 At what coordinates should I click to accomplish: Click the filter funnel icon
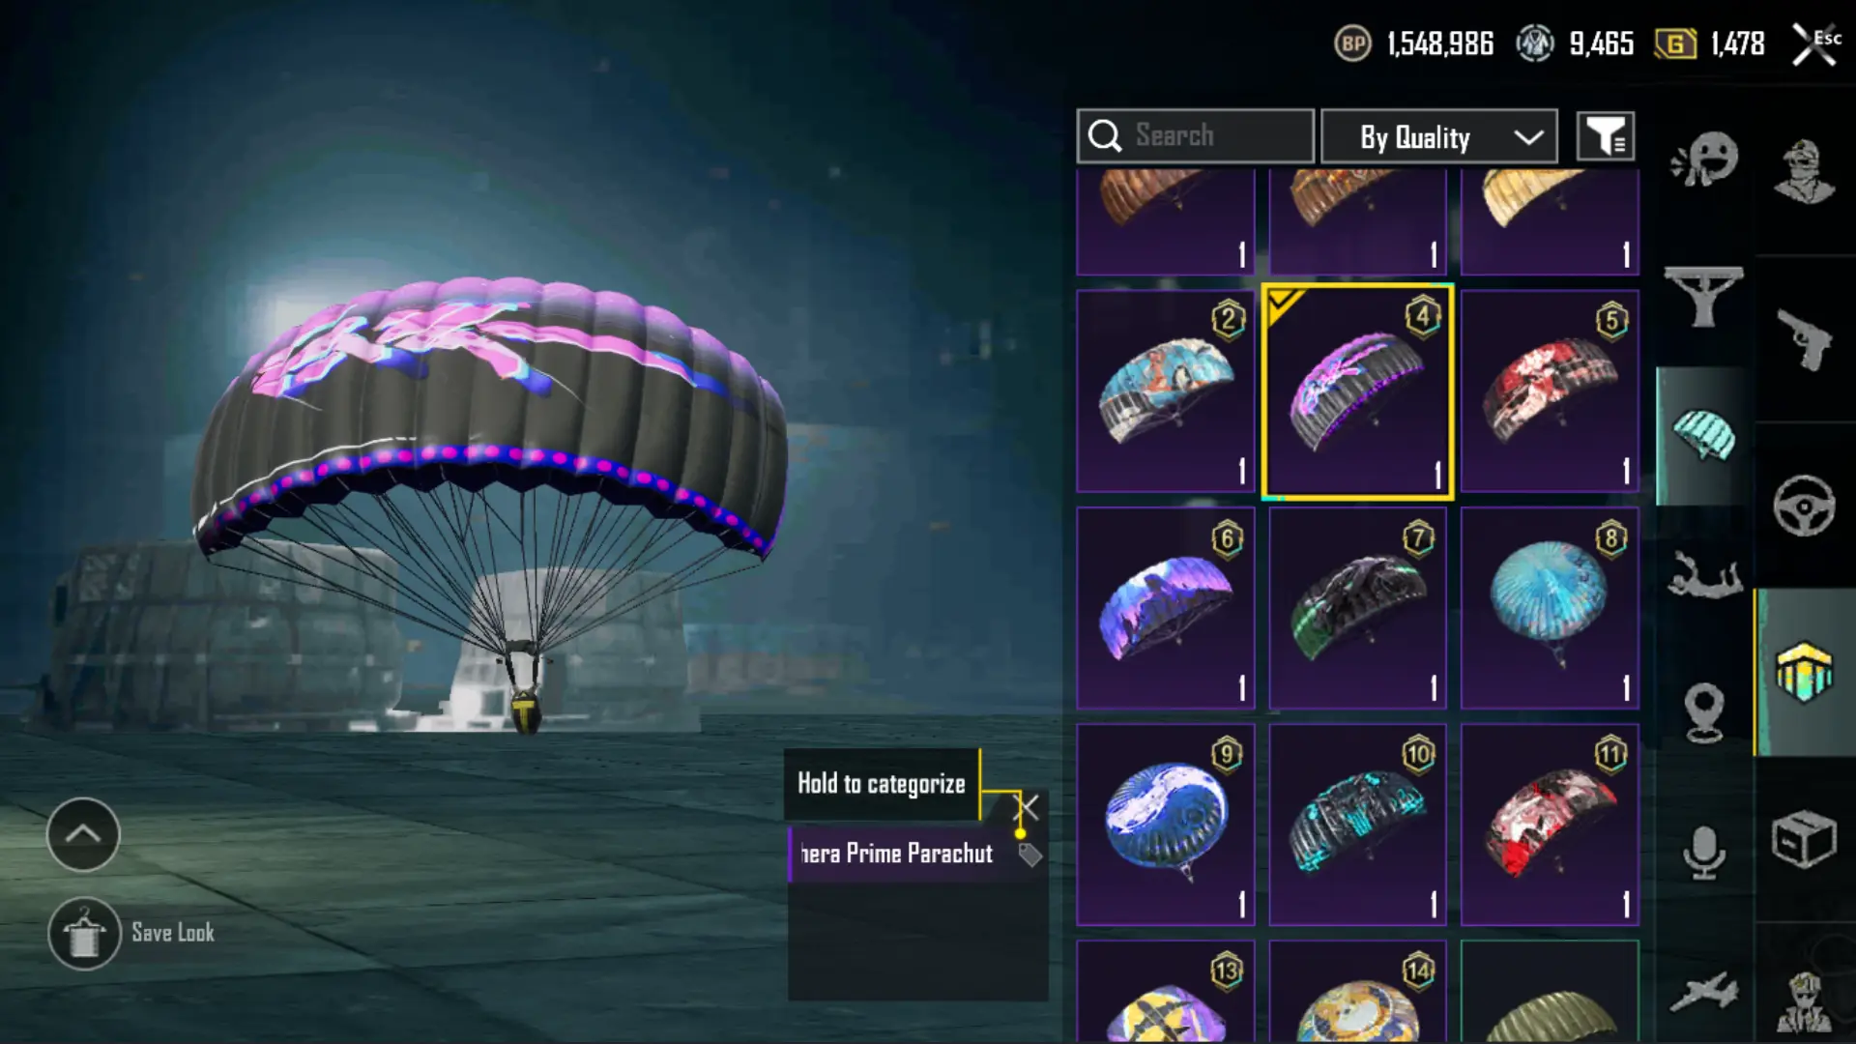point(1606,136)
